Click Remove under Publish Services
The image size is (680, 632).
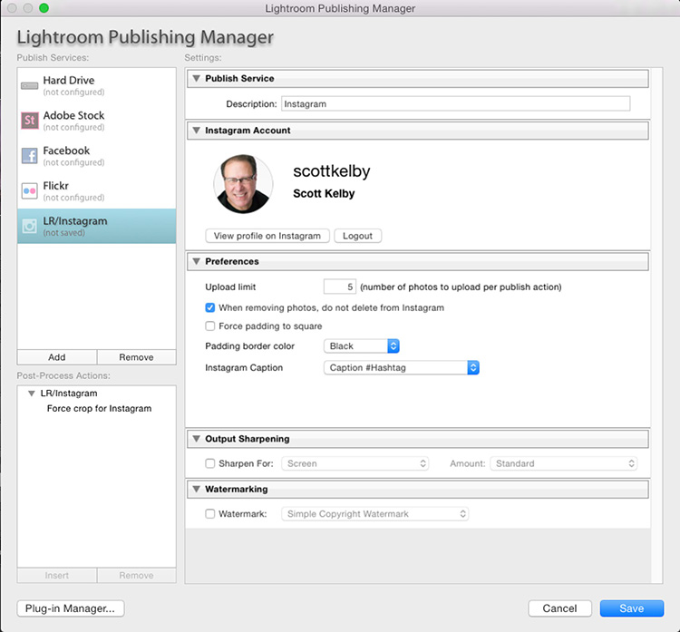tap(136, 357)
